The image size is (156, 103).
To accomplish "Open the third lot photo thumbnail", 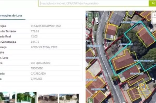I will (x=48, y=98).
